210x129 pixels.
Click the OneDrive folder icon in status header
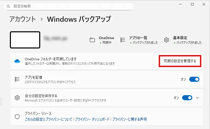coord(92,40)
